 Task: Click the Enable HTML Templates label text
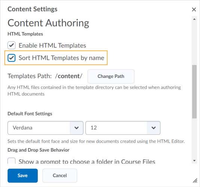[x=52, y=46]
